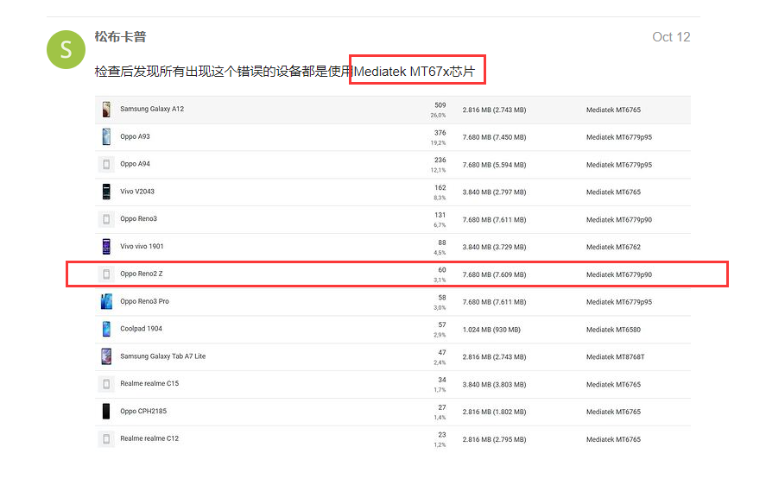Select the Vivo V2043 device name

[x=137, y=192]
